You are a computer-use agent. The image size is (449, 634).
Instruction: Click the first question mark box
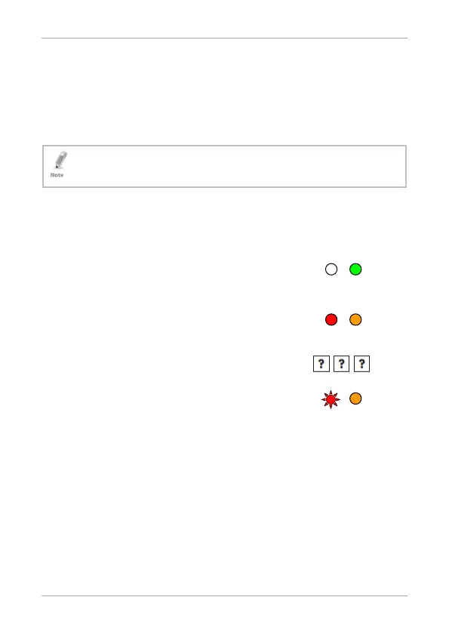point(321,364)
